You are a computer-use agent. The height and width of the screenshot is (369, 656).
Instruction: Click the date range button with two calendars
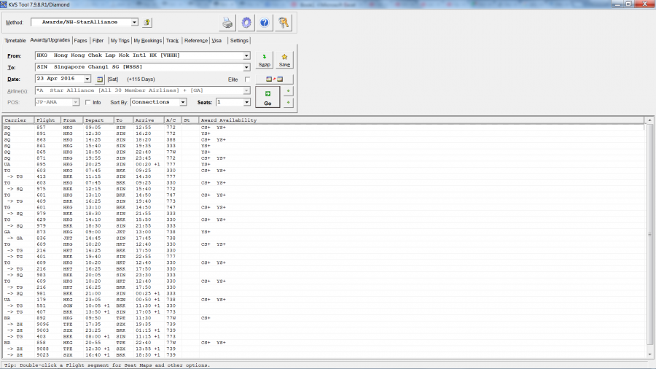(x=279, y=79)
